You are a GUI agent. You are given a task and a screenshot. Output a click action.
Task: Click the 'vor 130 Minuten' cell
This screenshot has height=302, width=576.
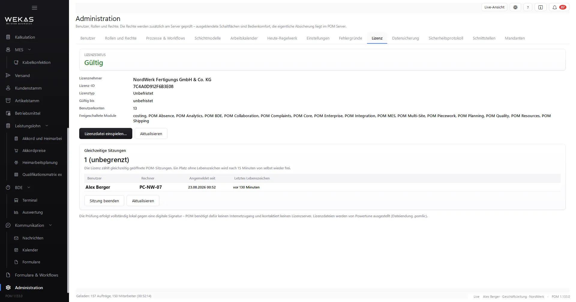(246, 187)
